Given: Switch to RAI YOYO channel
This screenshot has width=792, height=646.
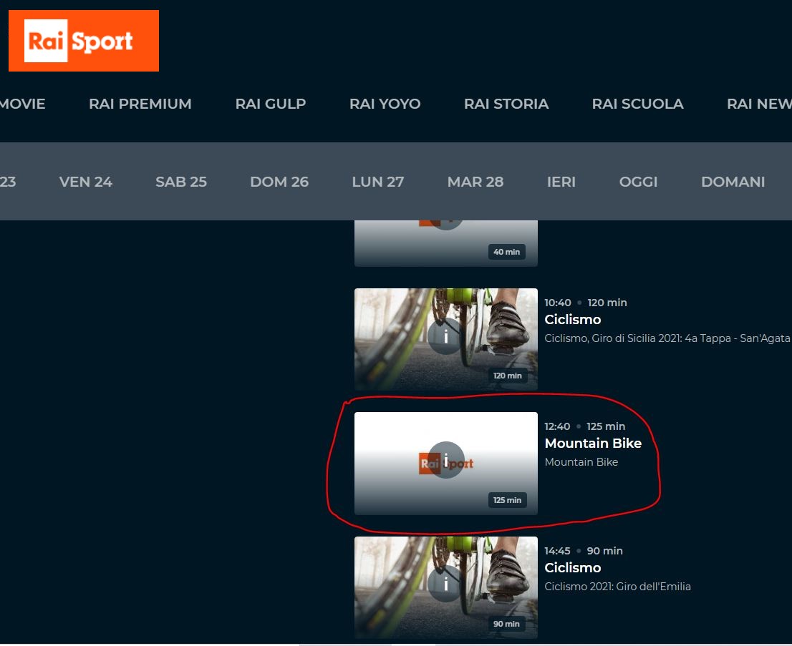Looking at the screenshot, I should (385, 104).
